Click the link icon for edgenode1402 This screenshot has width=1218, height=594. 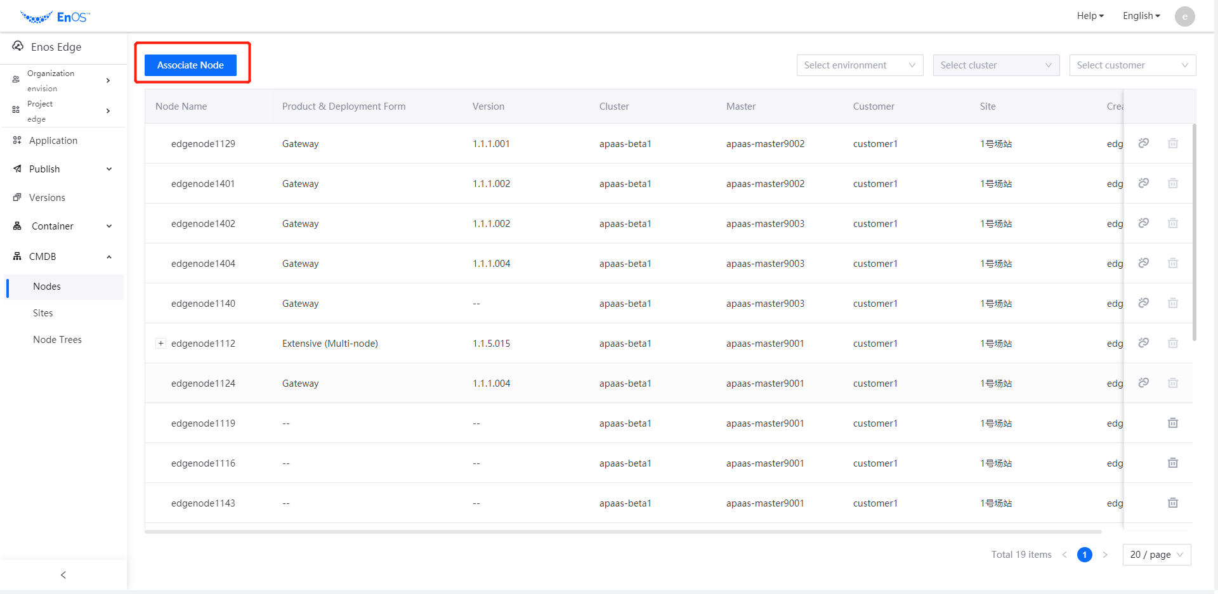pos(1143,223)
